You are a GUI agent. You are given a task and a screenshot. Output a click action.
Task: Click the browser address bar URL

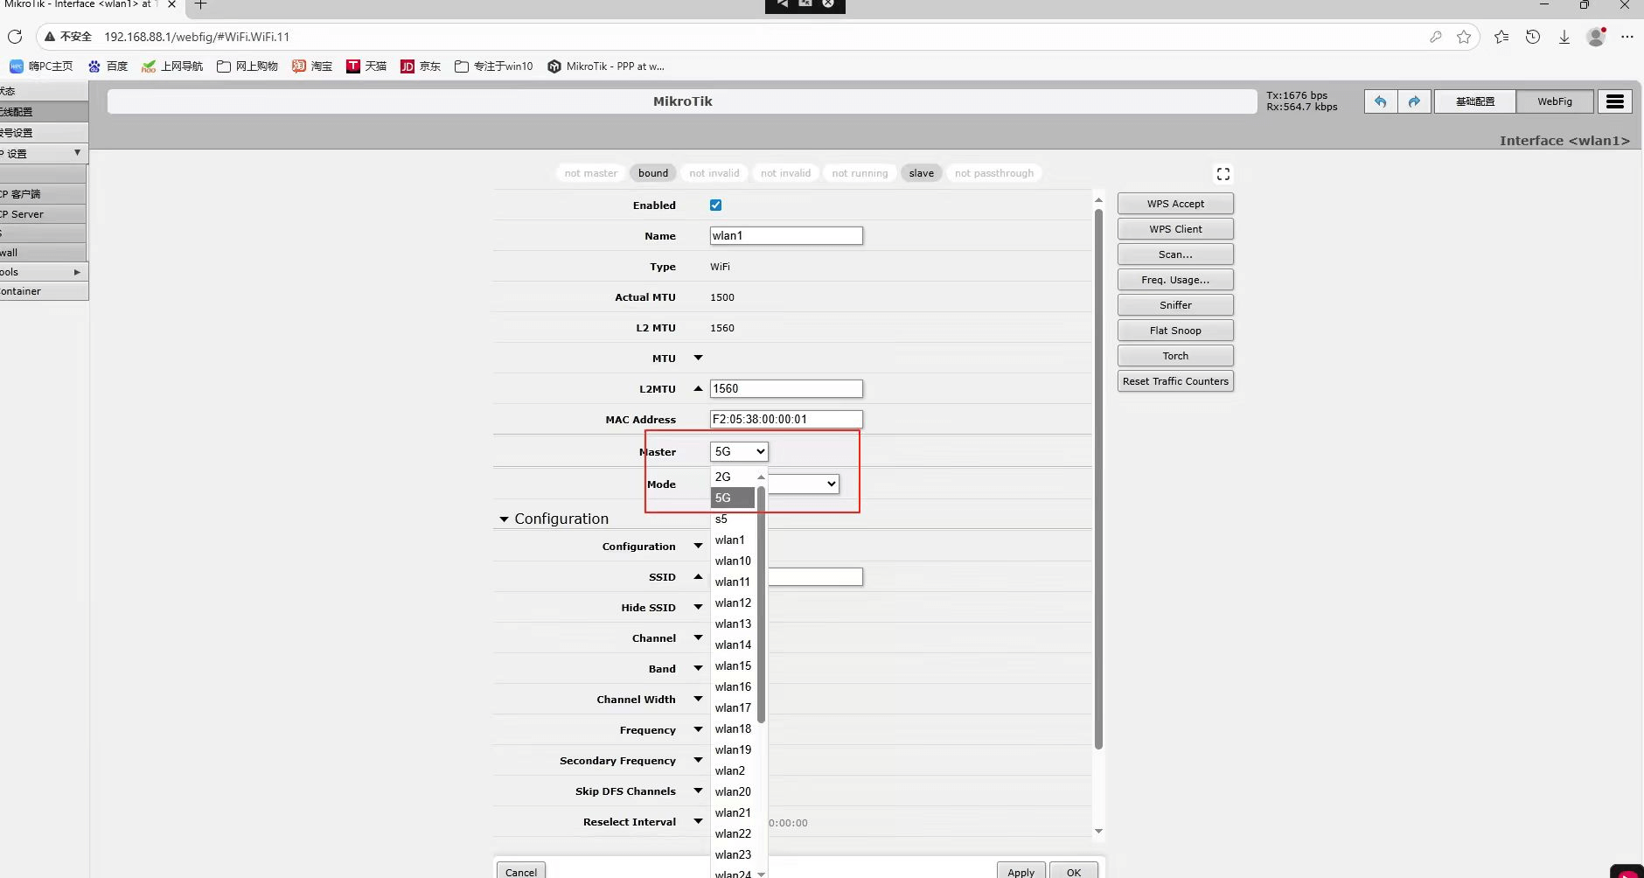[197, 37]
